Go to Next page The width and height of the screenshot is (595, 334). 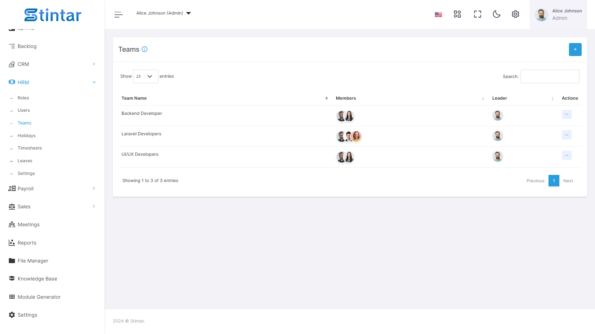click(x=568, y=181)
